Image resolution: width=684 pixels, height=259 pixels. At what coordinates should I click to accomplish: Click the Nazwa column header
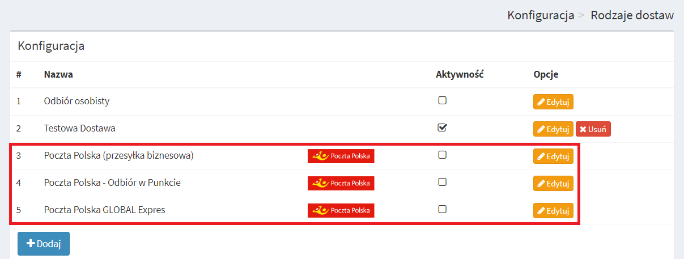(58, 74)
